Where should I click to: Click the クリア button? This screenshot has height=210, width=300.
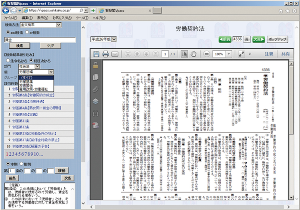pyautogui.click(x=50, y=46)
